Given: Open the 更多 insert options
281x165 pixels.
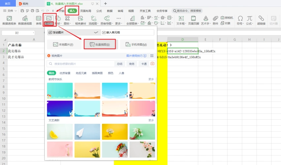Looking at the screenshot, I should click(x=119, y=20).
